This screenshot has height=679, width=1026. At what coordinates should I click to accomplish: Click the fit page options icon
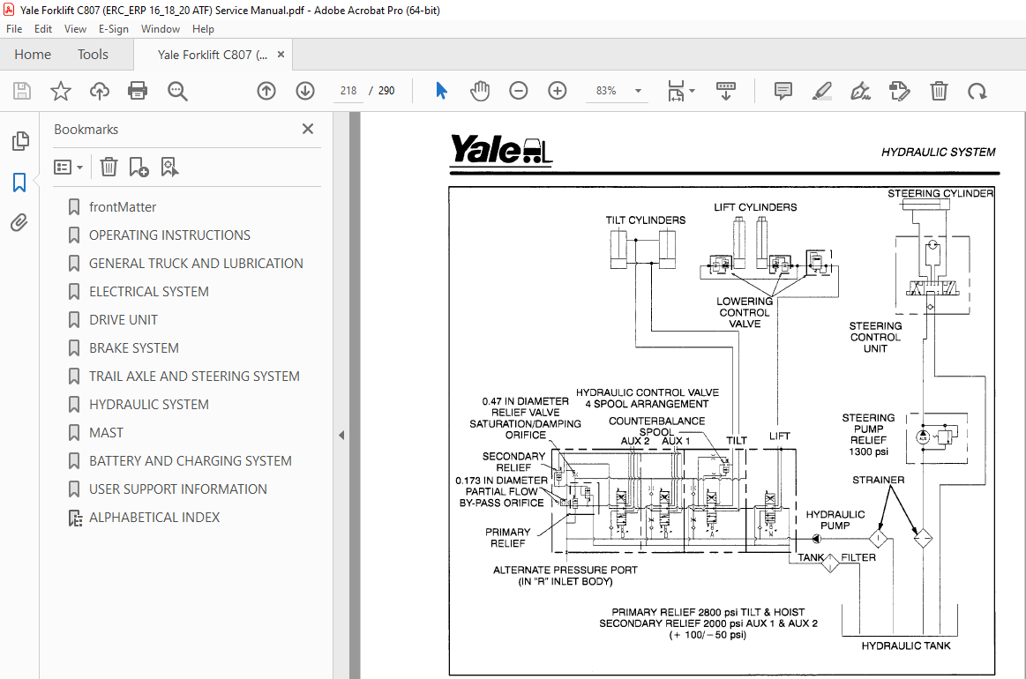(x=675, y=91)
